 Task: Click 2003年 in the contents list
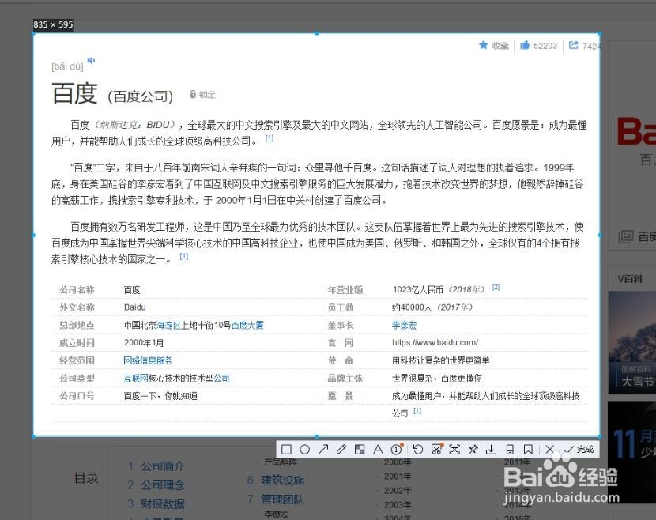pyautogui.click(x=398, y=504)
